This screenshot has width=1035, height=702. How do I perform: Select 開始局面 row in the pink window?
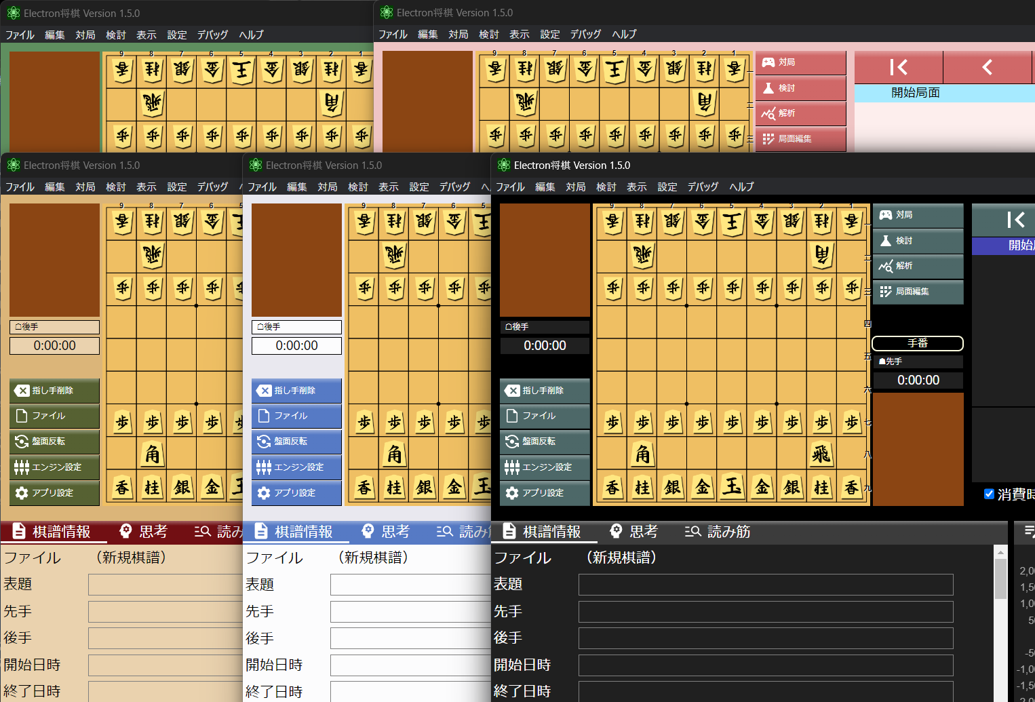pyautogui.click(x=944, y=93)
